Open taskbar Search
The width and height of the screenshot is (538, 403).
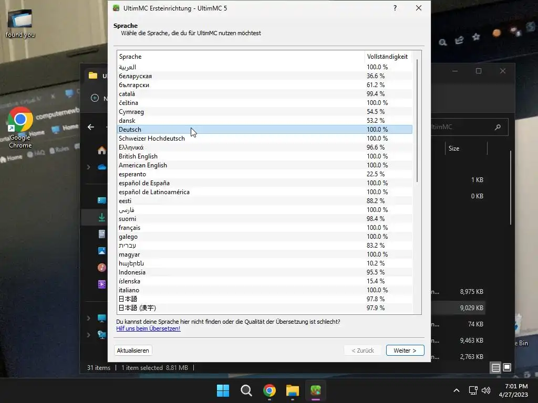coord(246,390)
